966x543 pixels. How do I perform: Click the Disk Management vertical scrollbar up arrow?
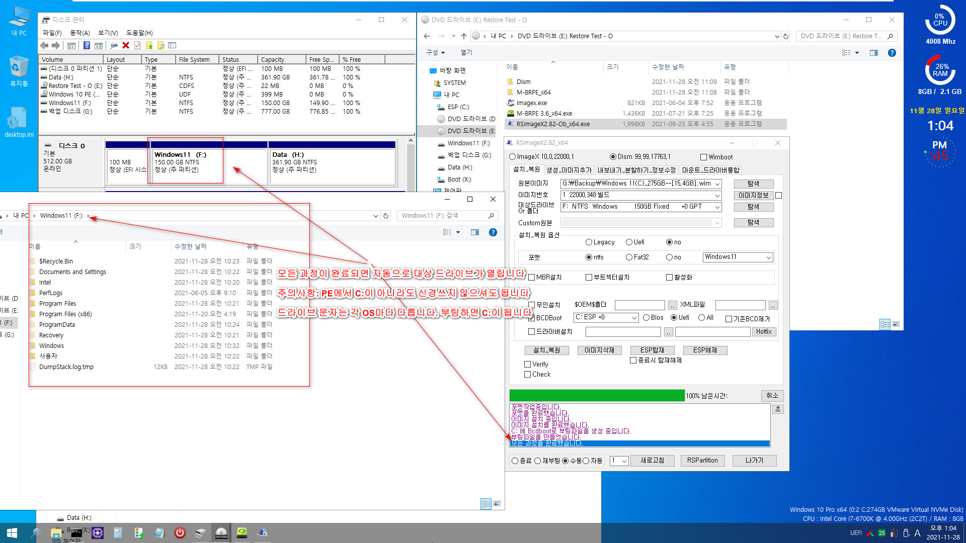(411, 141)
